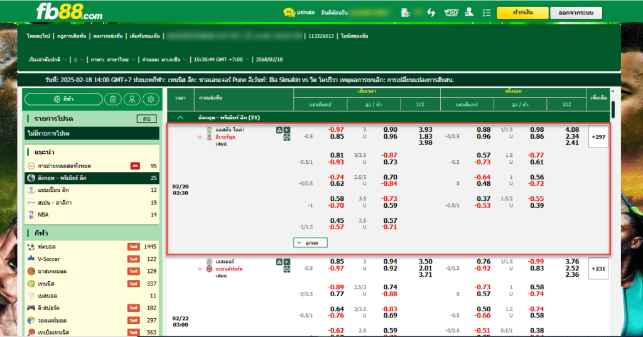Open the language dropdown ภาษาไทย
This screenshot has height=337, width=643.
(113, 60)
